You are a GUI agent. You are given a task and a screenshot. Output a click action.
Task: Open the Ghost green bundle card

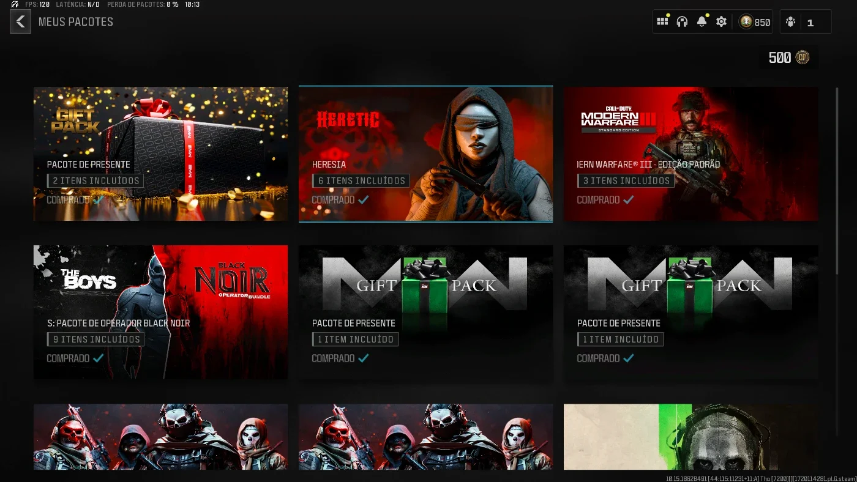[690, 437]
